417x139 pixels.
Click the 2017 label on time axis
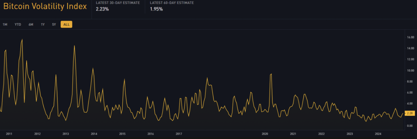[179, 134]
